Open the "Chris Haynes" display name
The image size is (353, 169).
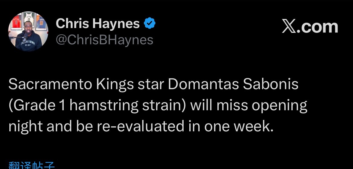pyautogui.click(x=98, y=24)
